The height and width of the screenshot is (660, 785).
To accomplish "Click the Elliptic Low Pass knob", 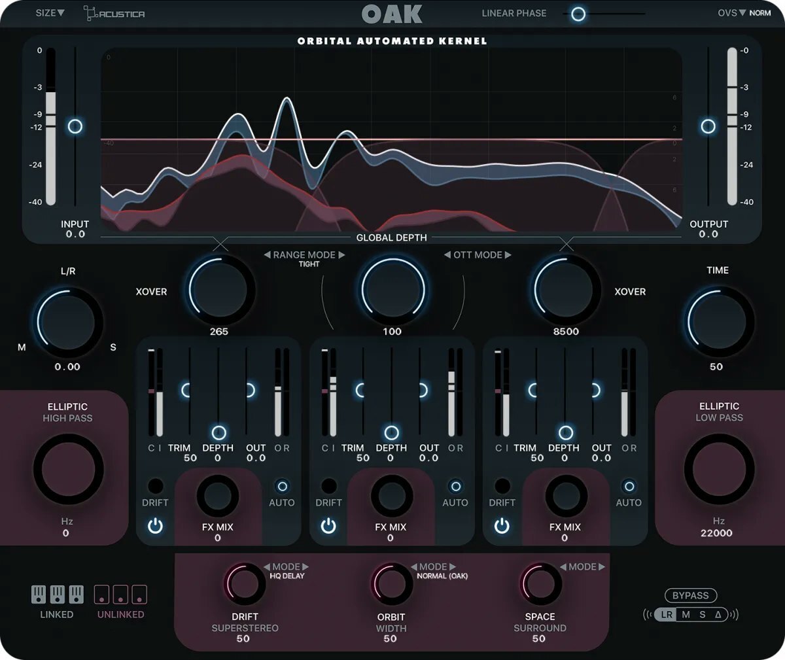I will [x=719, y=469].
